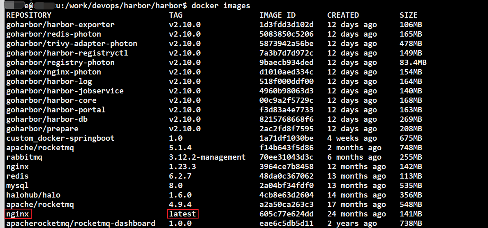Select the tag value 4.9.4

[x=180, y=205]
